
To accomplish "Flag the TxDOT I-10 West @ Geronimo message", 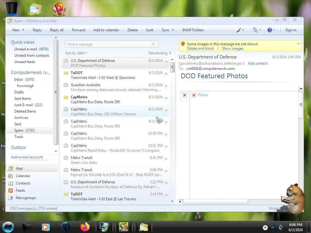I will 166,74.
